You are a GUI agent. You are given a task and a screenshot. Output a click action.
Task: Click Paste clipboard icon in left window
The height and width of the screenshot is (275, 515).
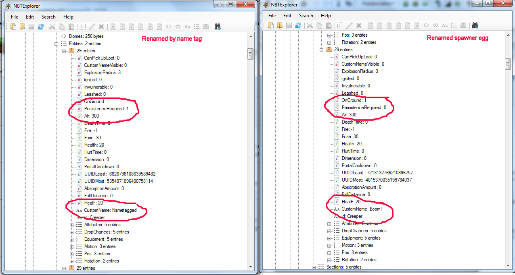[x=71, y=27]
